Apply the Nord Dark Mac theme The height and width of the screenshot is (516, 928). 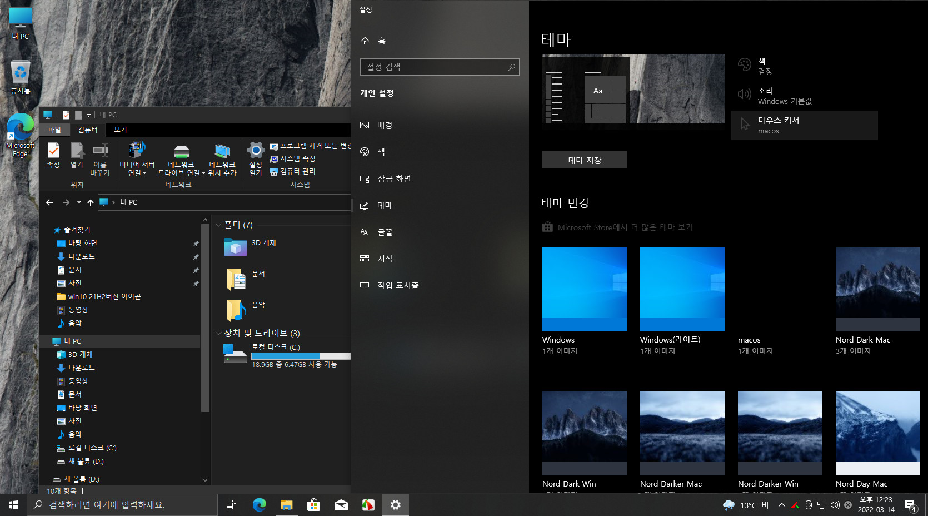(x=878, y=300)
